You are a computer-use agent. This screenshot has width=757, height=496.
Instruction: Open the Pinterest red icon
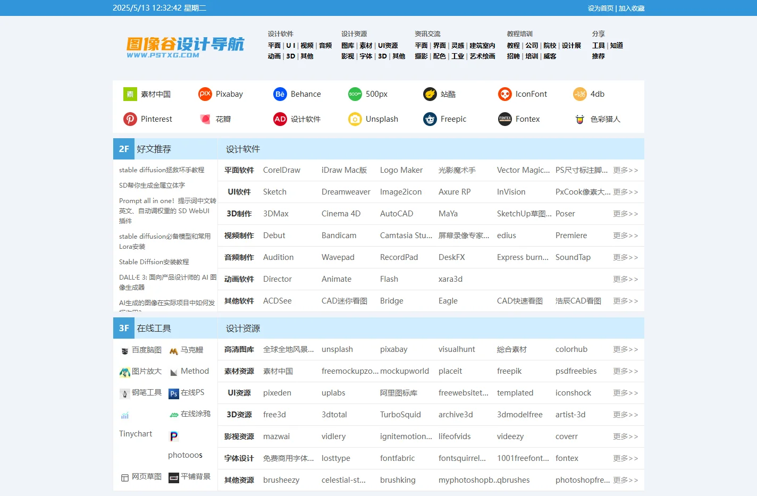(x=130, y=119)
